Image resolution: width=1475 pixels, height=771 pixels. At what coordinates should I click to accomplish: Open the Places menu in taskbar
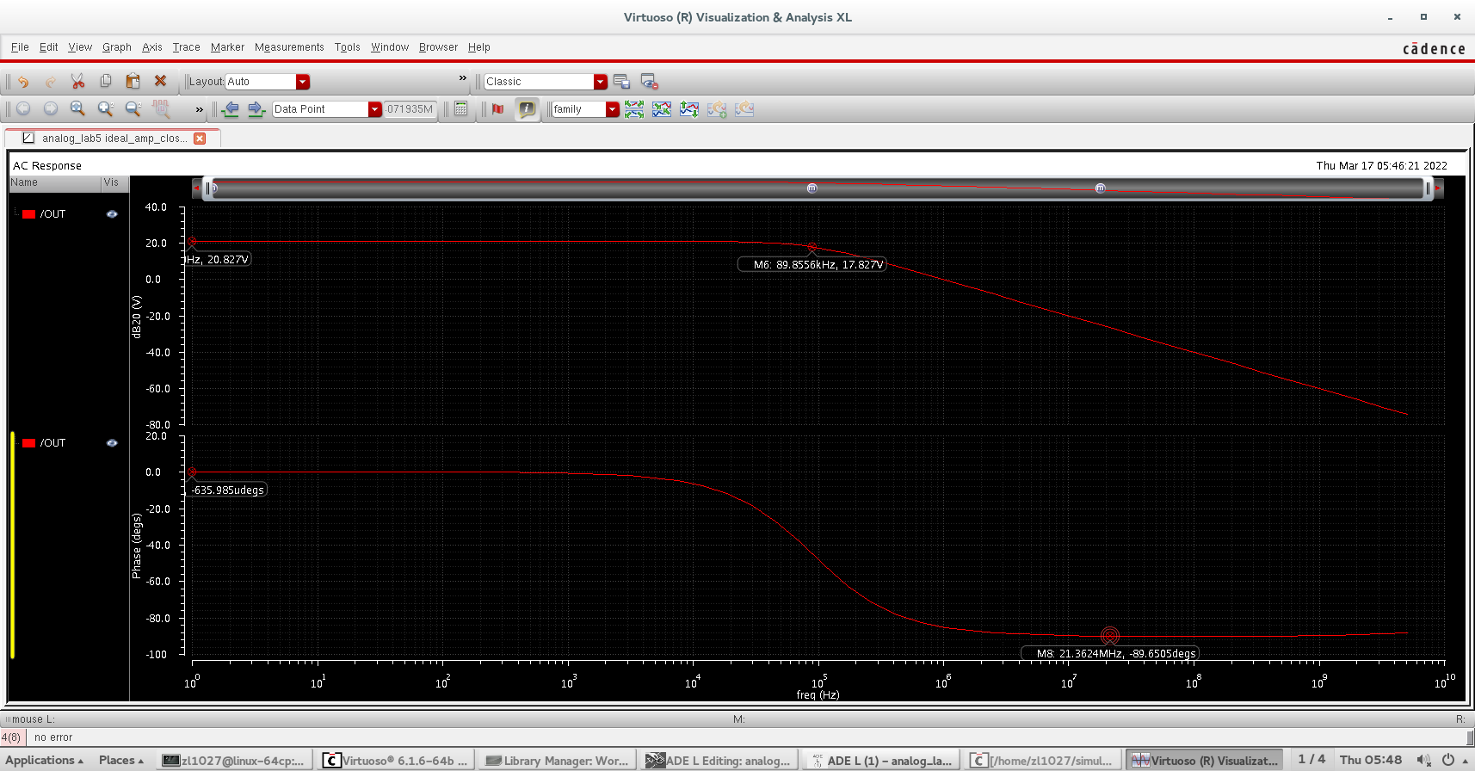(121, 761)
